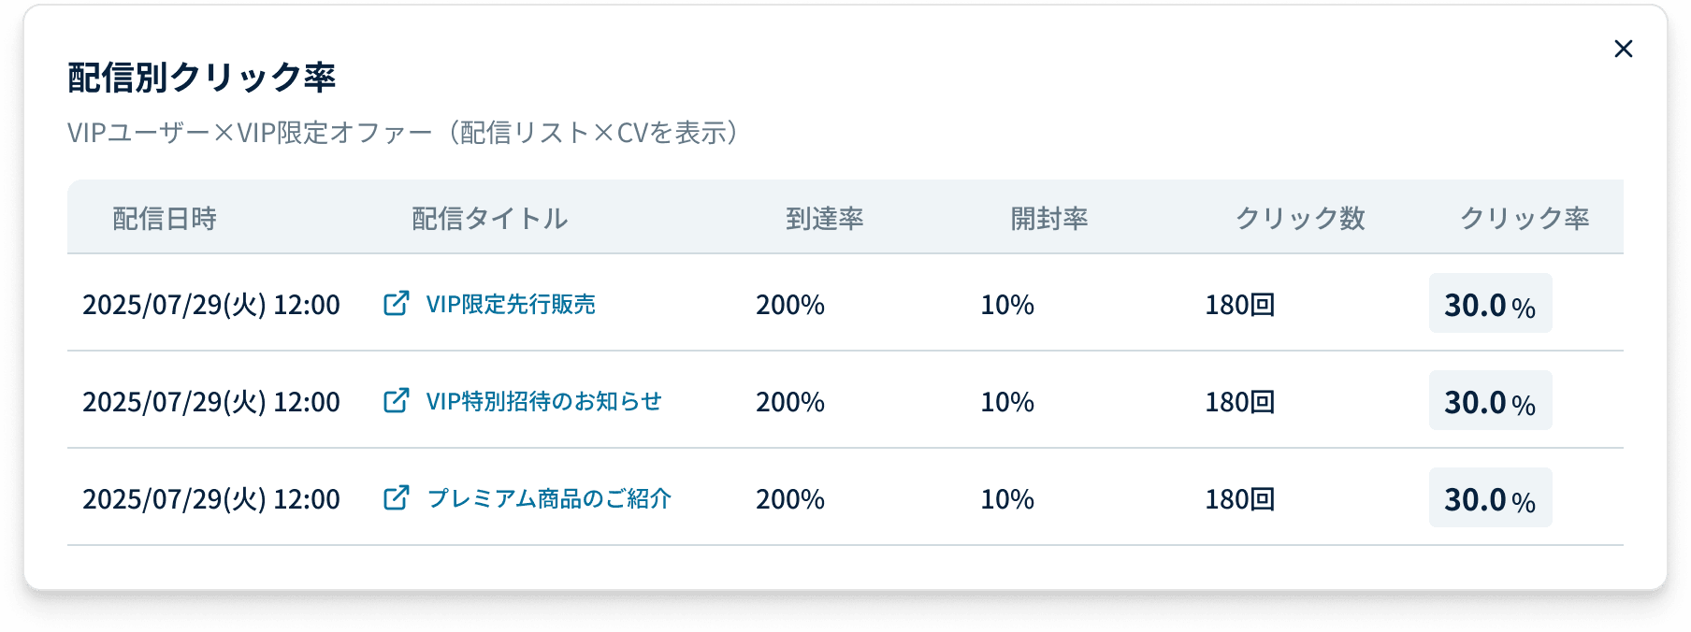Open the プレミアム商品のご紹介 delivery link
Viewport: 1691px width, 632px height.
coord(552,498)
